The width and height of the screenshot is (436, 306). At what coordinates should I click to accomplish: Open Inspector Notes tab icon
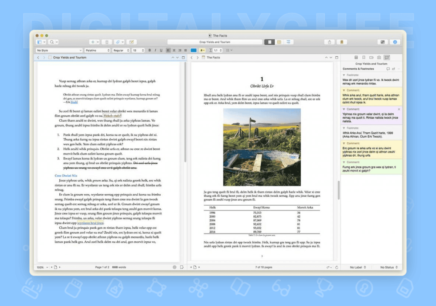click(356, 57)
